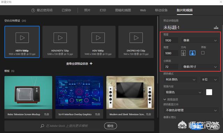This screenshot has width=223, height=133.
Task: Click the document name 未标题-1
Action: 171,28
